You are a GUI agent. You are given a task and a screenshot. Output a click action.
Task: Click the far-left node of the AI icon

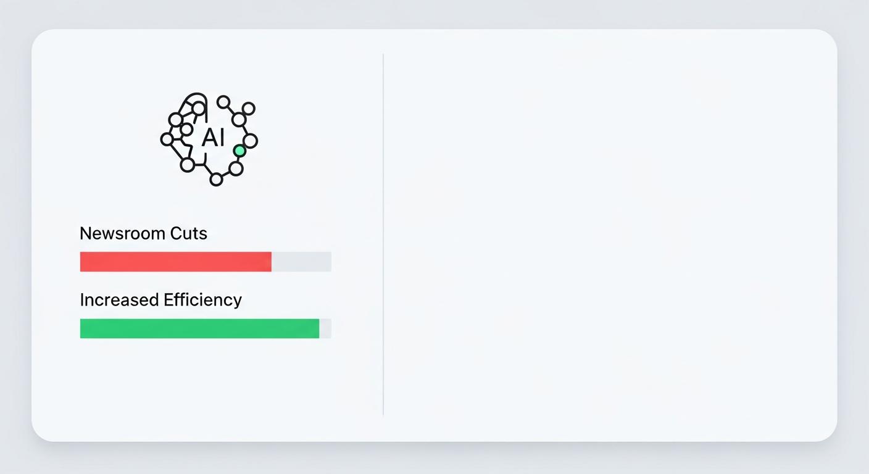coord(167,139)
